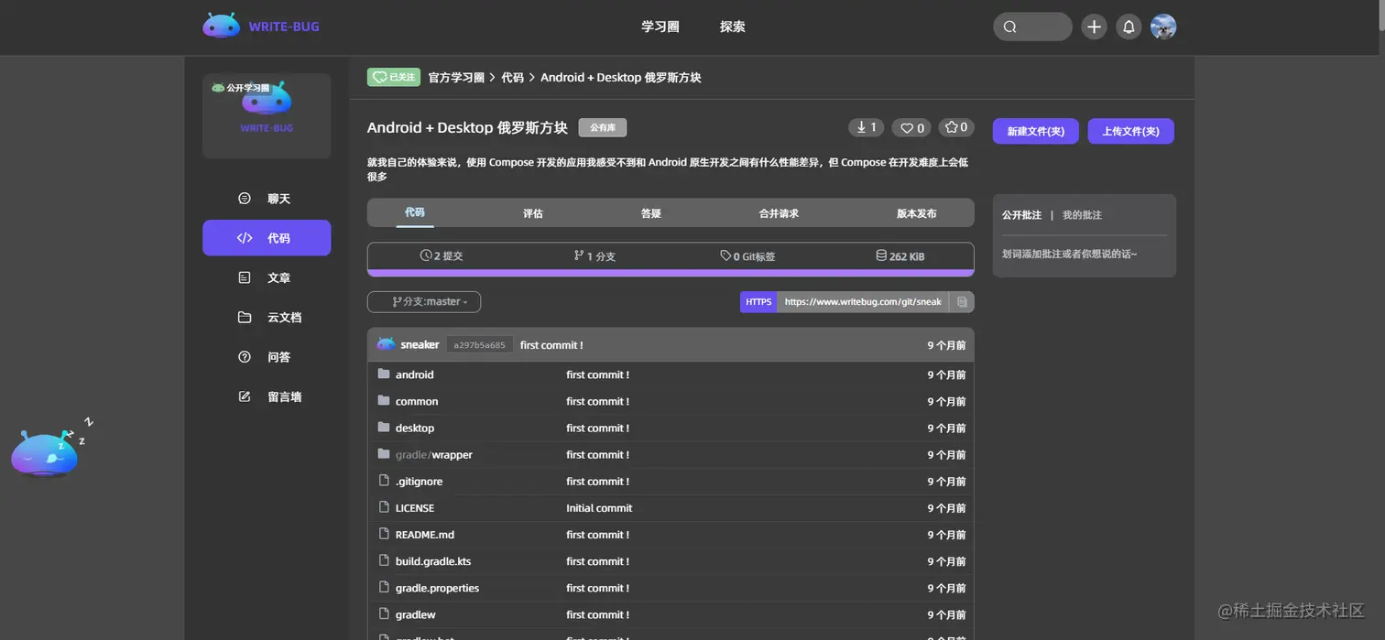Click the 公开学习圈 card image
Image resolution: width=1385 pixels, height=640 pixels.
pyautogui.click(x=267, y=115)
